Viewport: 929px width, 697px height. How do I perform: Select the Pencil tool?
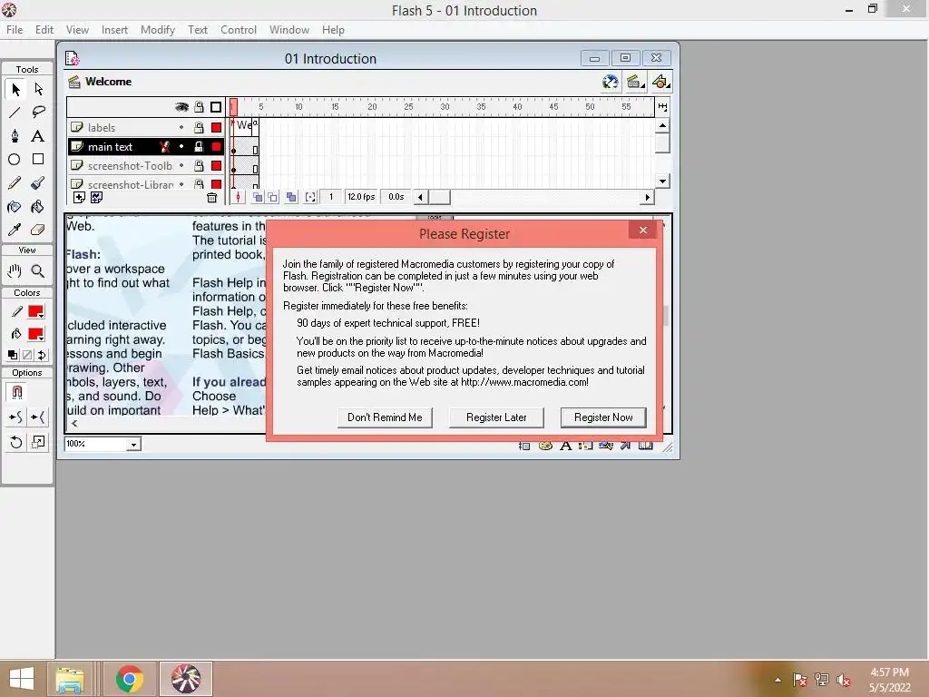[x=15, y=183]
